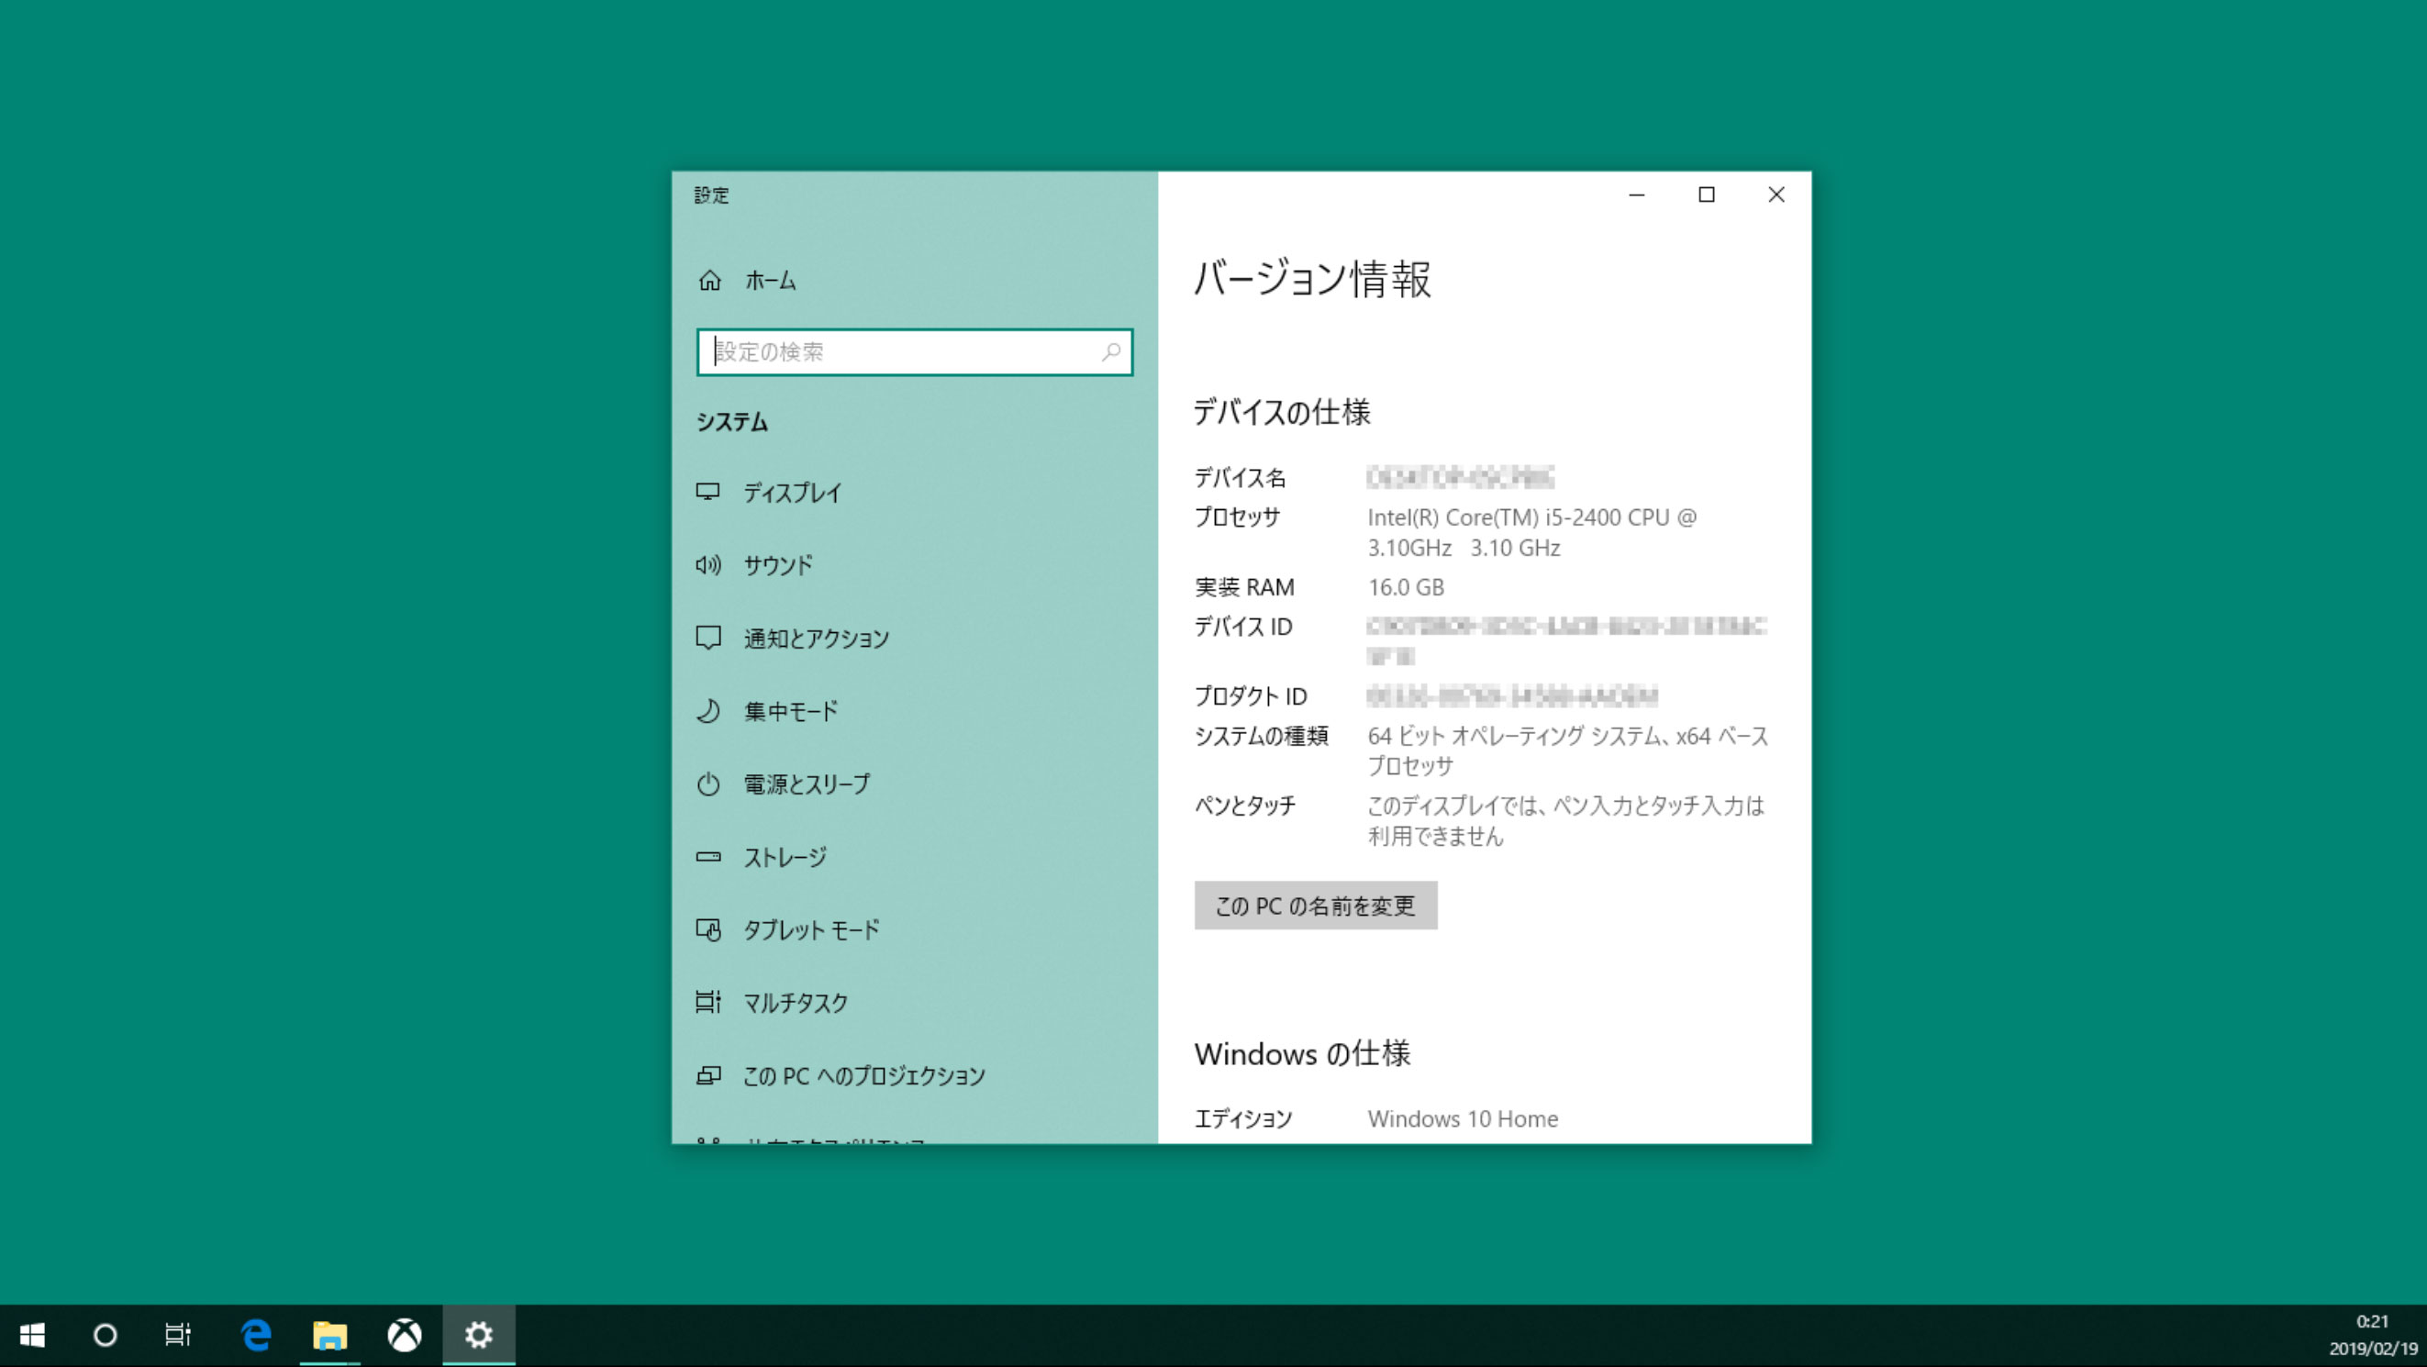The image size is (2427, 1367).
Task: Click the システムの種類 label
Action: click(1262, 737)
